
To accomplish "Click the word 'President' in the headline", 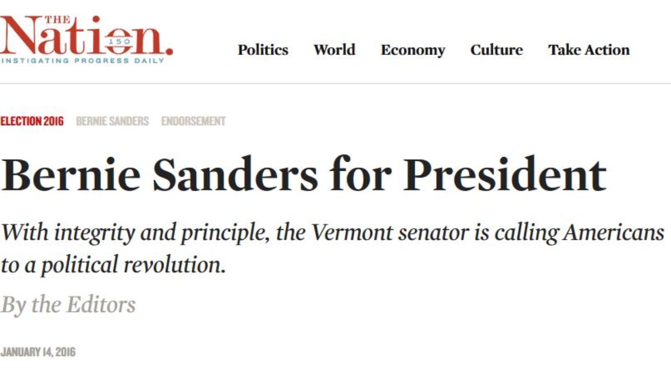I will point(504,174).
